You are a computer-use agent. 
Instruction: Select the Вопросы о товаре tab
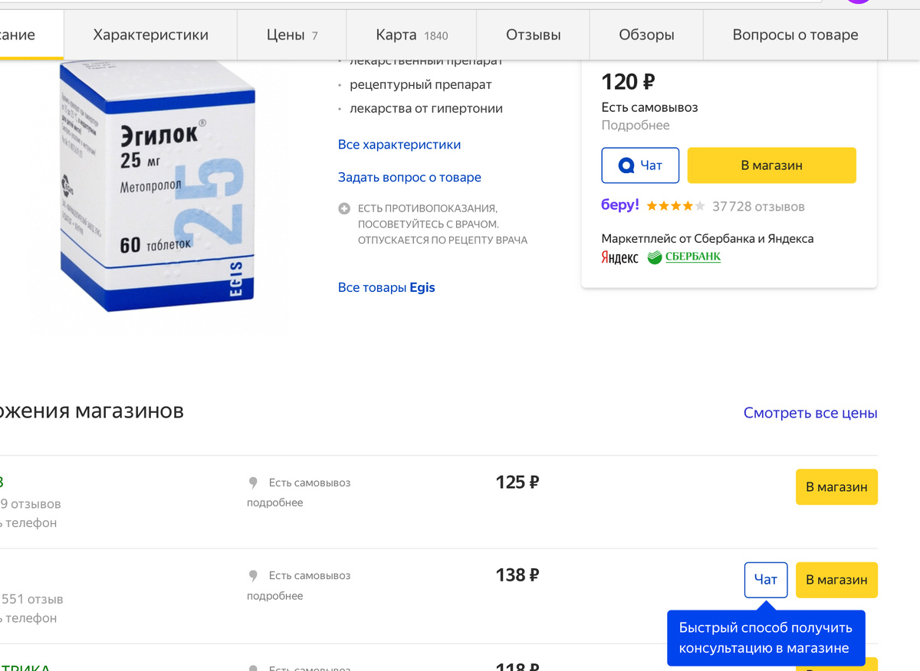pyautogui.click(x=795, y=34)
